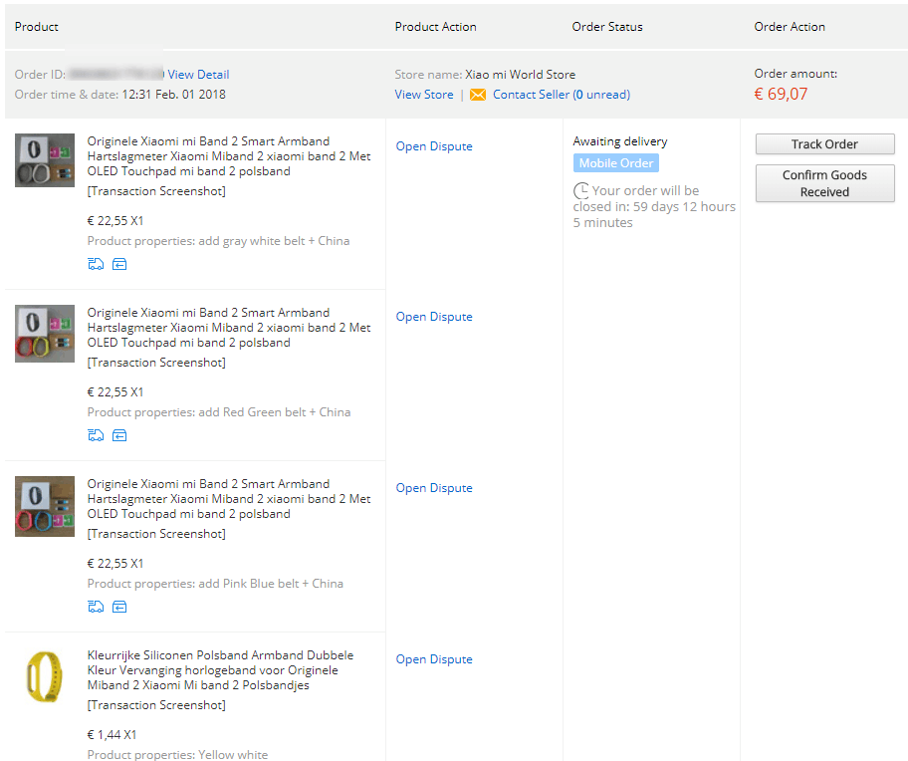Viewport: 908px width, 761px height.
Task: Visit the View Store link
Action: pos(424,95)
